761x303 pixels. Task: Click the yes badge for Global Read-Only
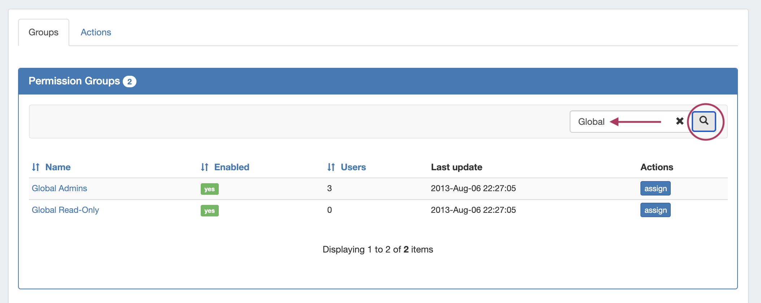[209, 211]
